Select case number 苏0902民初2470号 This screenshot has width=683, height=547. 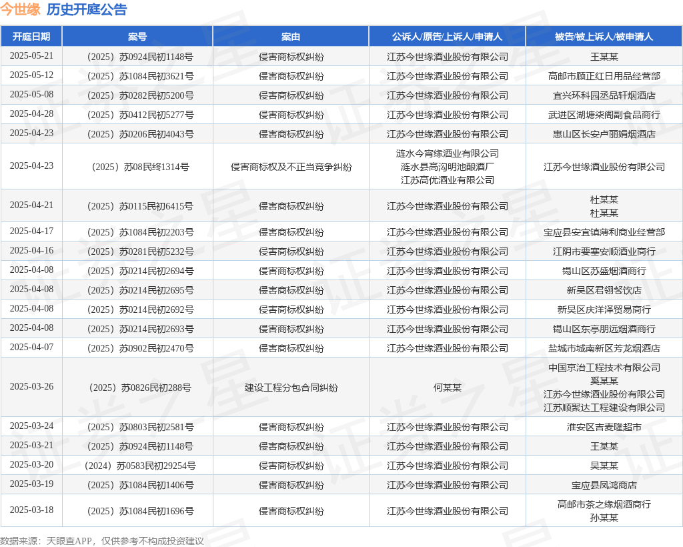140,348
